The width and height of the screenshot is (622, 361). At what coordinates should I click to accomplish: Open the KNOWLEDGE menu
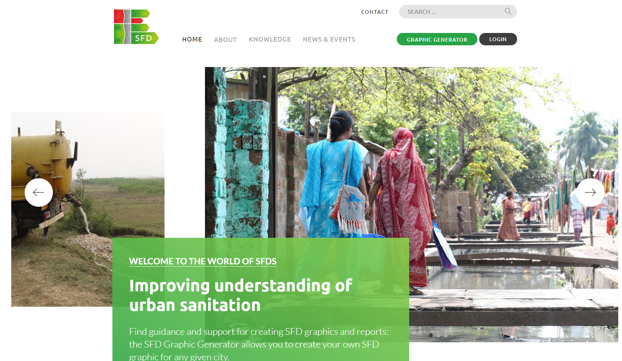pyautogui.click(x=270, y=39)
